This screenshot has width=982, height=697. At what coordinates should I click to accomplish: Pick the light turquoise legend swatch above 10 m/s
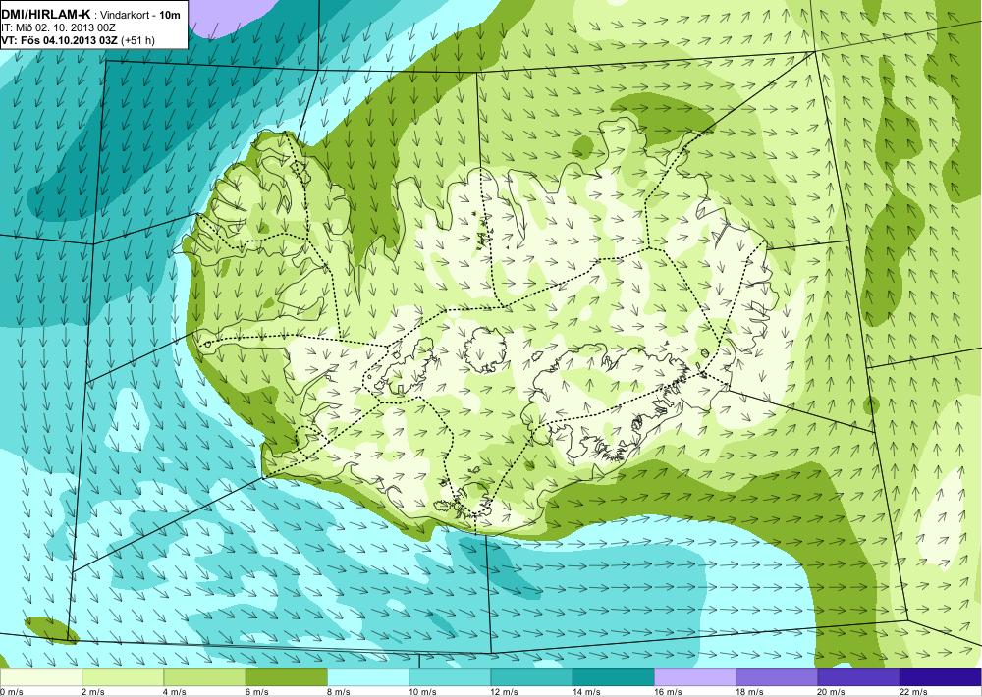(450, 677)
